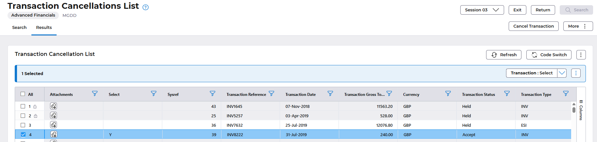Open the Session 03 dropdown

point(482,10)
